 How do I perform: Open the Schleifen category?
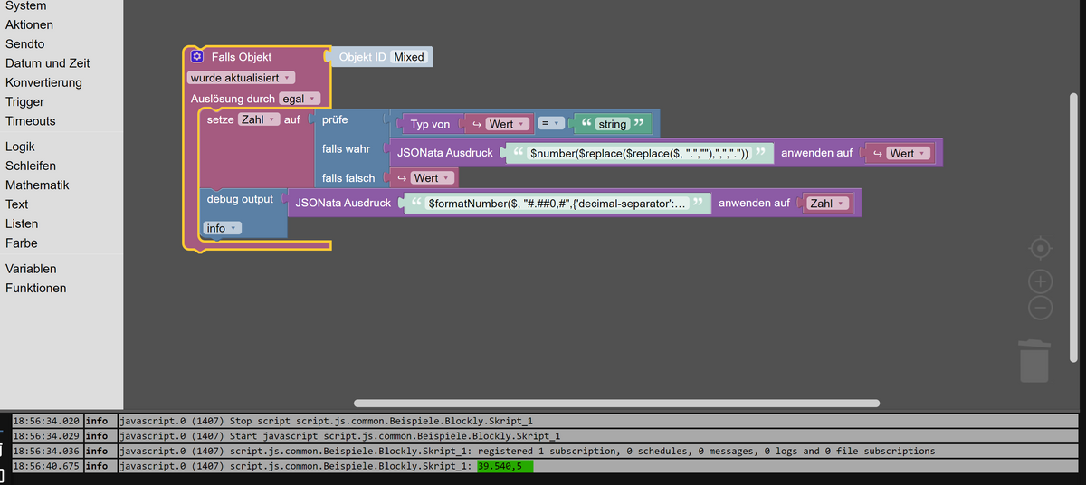click(x=30, y=166)
